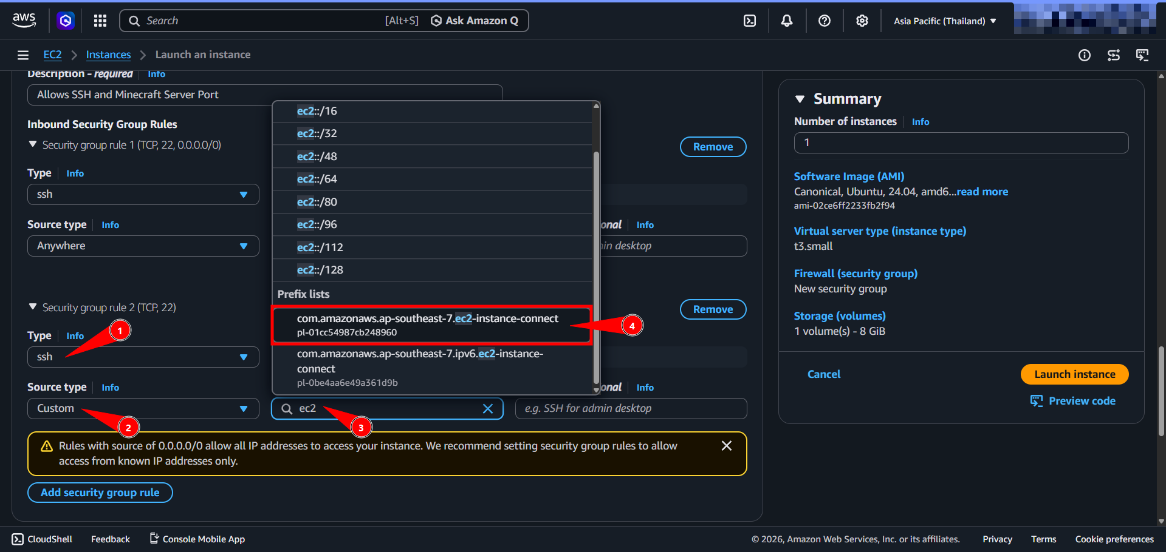Open the settings gear
Image resolution: width=1166 pixels, height=552 pixels.
(x=862, y=21)
